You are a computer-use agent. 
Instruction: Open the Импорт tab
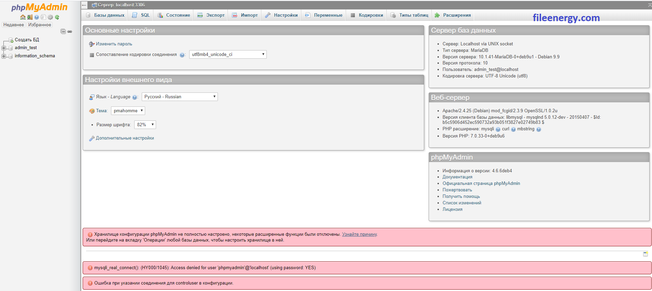pyautogui.click(x=245, y=15)
